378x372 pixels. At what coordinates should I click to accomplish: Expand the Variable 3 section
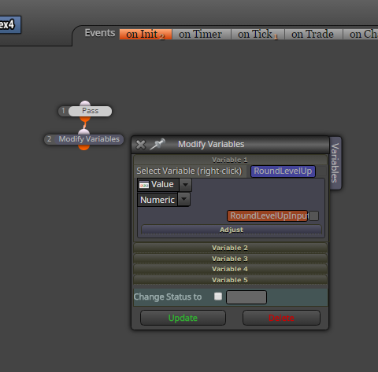(230, 259)
